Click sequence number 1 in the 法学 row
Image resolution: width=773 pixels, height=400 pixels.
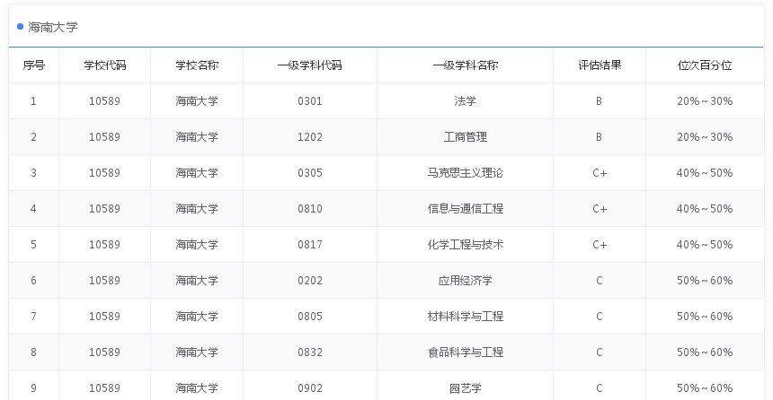pos(33,100)
